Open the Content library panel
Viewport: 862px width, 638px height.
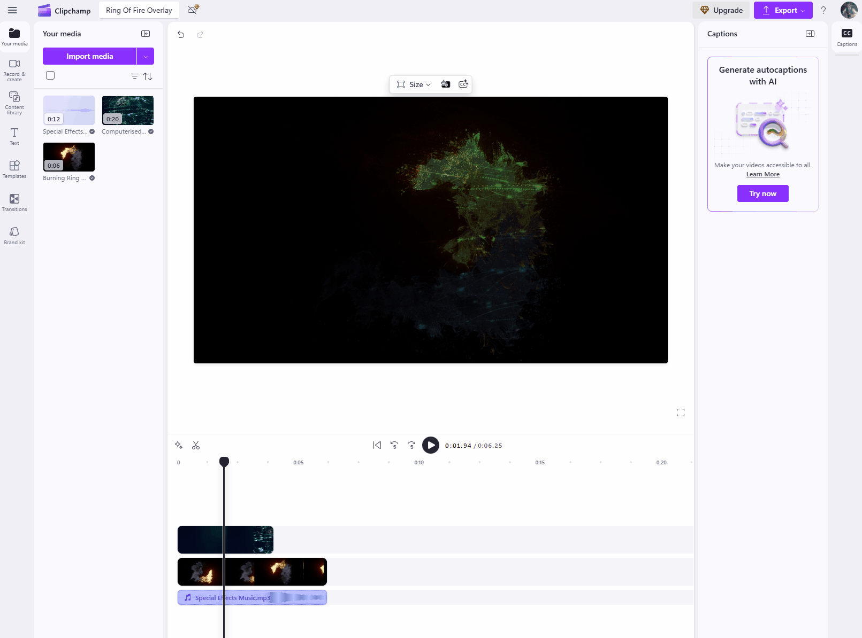pyautogui.click(x=14, y=103)
